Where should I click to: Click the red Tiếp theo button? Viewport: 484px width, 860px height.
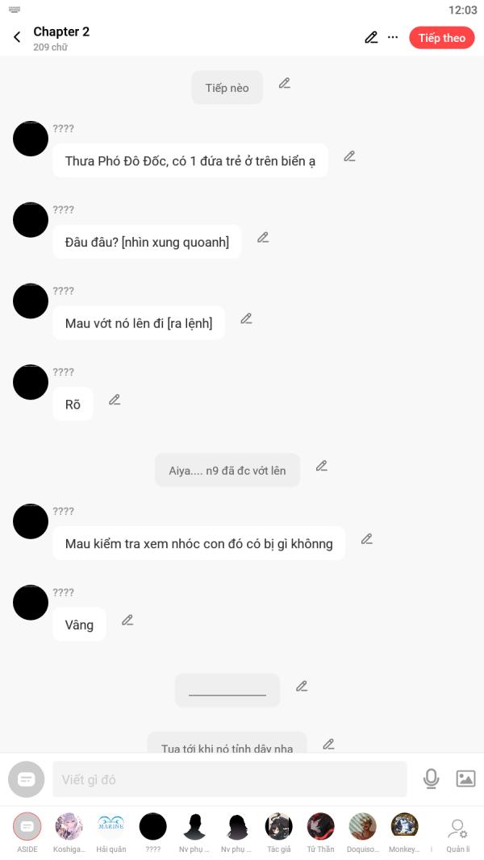pos(442,38)
